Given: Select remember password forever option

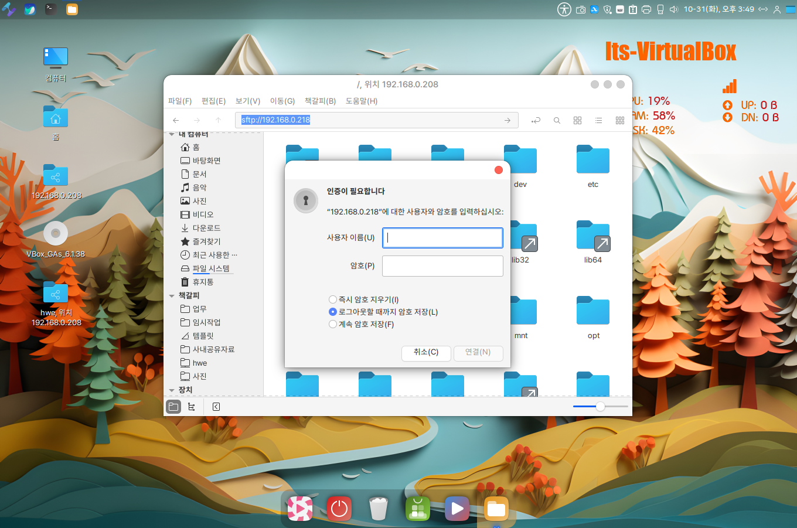Looking at the screenshot, I should pyautogui.click(x=333, y=324).
